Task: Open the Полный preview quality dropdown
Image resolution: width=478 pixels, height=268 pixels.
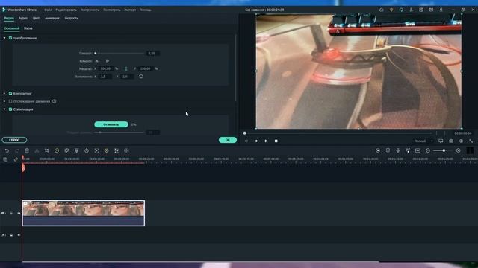Action: click(x=423, y=141)
